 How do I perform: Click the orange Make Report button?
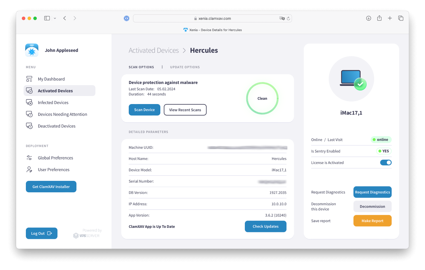click(372, 221)
